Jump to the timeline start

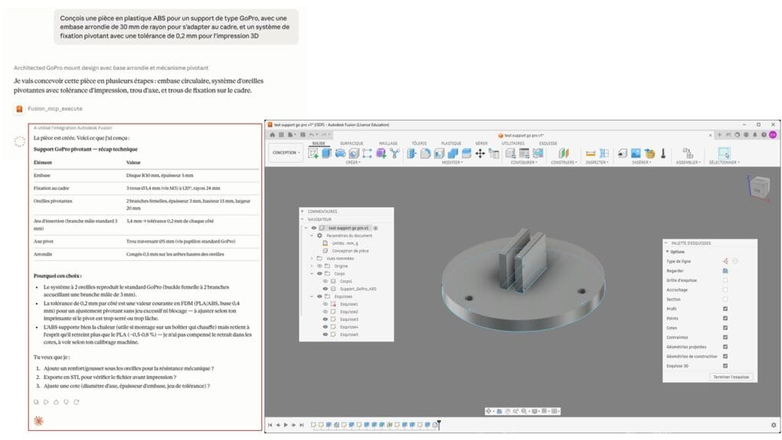tap(270, 425)
